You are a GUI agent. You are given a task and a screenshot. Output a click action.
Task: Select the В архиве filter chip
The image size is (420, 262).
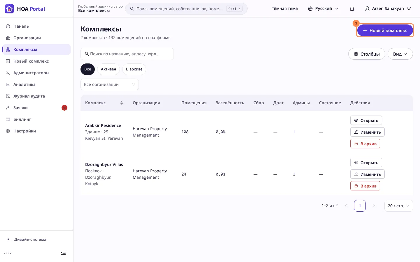point(134,69)
